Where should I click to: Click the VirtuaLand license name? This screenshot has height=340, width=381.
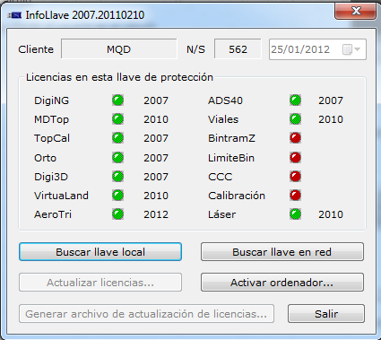tap(61, 196)
